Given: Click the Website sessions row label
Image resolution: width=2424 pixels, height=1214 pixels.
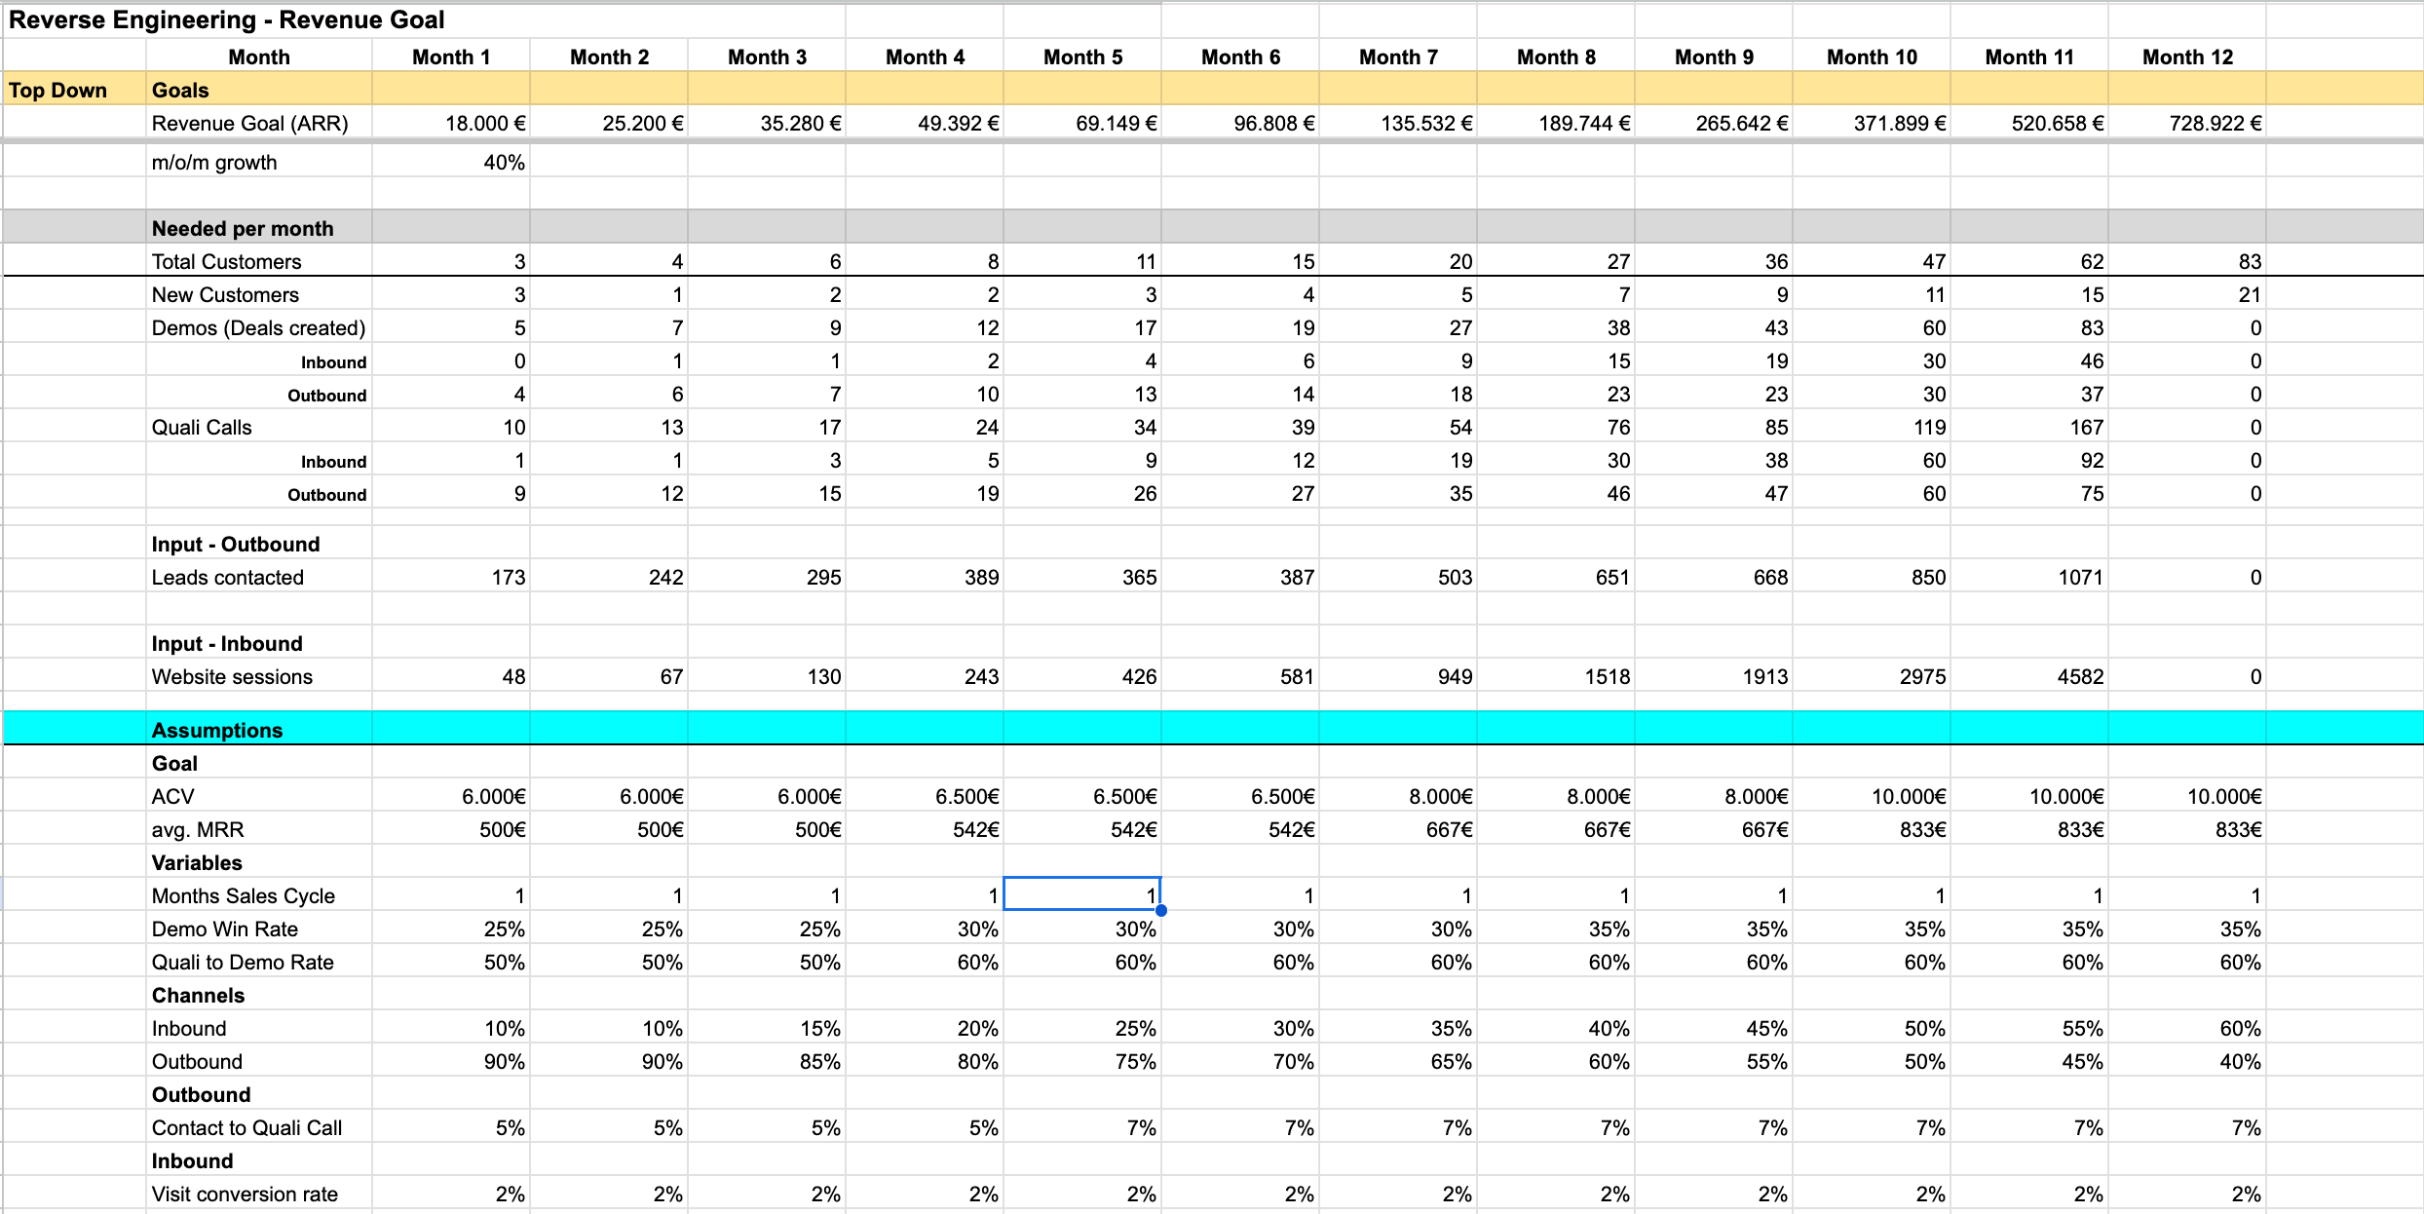Looking at the screenshot, I should point(231,676).
